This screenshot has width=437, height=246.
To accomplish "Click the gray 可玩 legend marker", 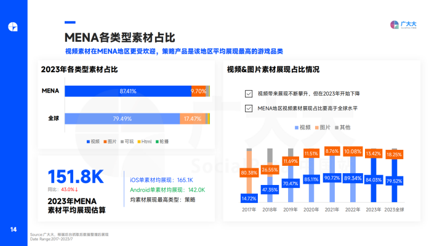I will 122,142.
